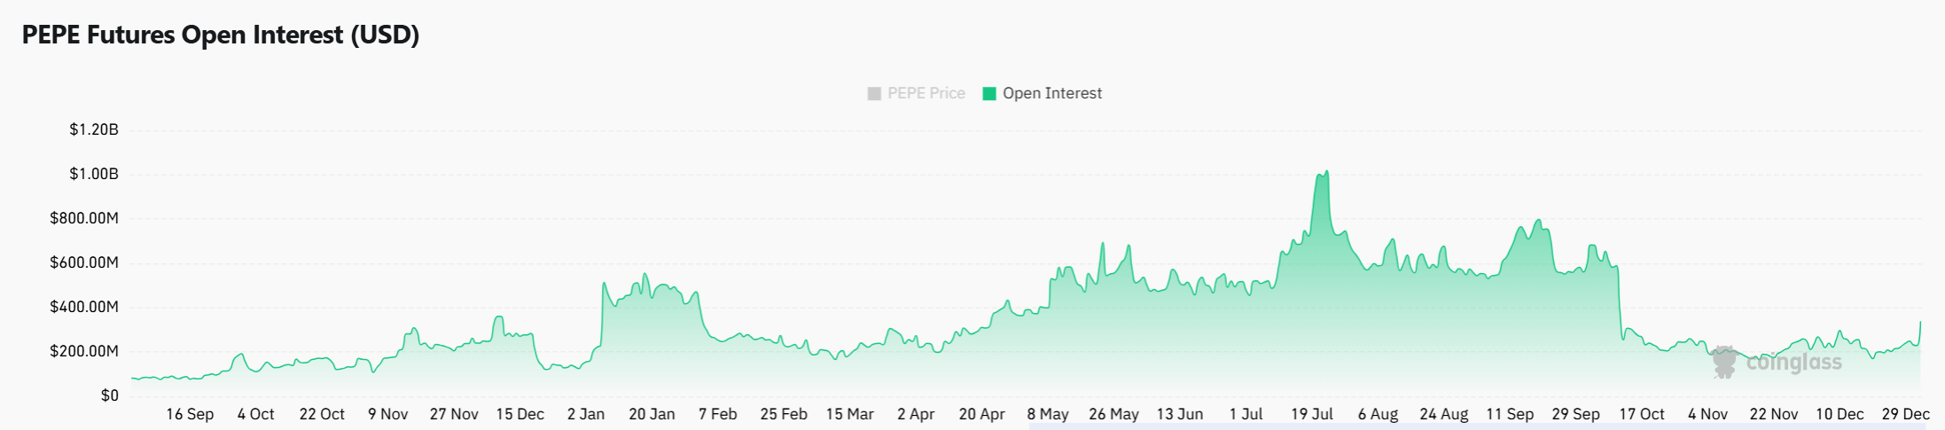Toggle the Open Interest legend entry
This screenshot has height=430, width=1945.
pos(1051,93)
